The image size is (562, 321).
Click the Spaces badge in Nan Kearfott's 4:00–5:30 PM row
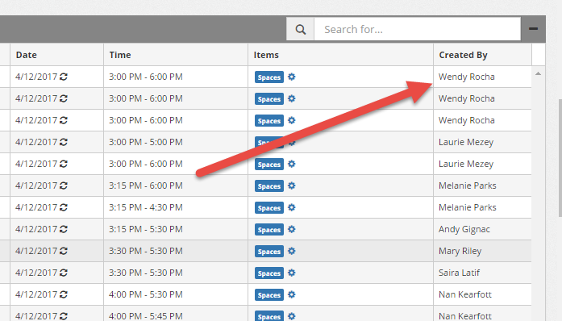point(269,295)
